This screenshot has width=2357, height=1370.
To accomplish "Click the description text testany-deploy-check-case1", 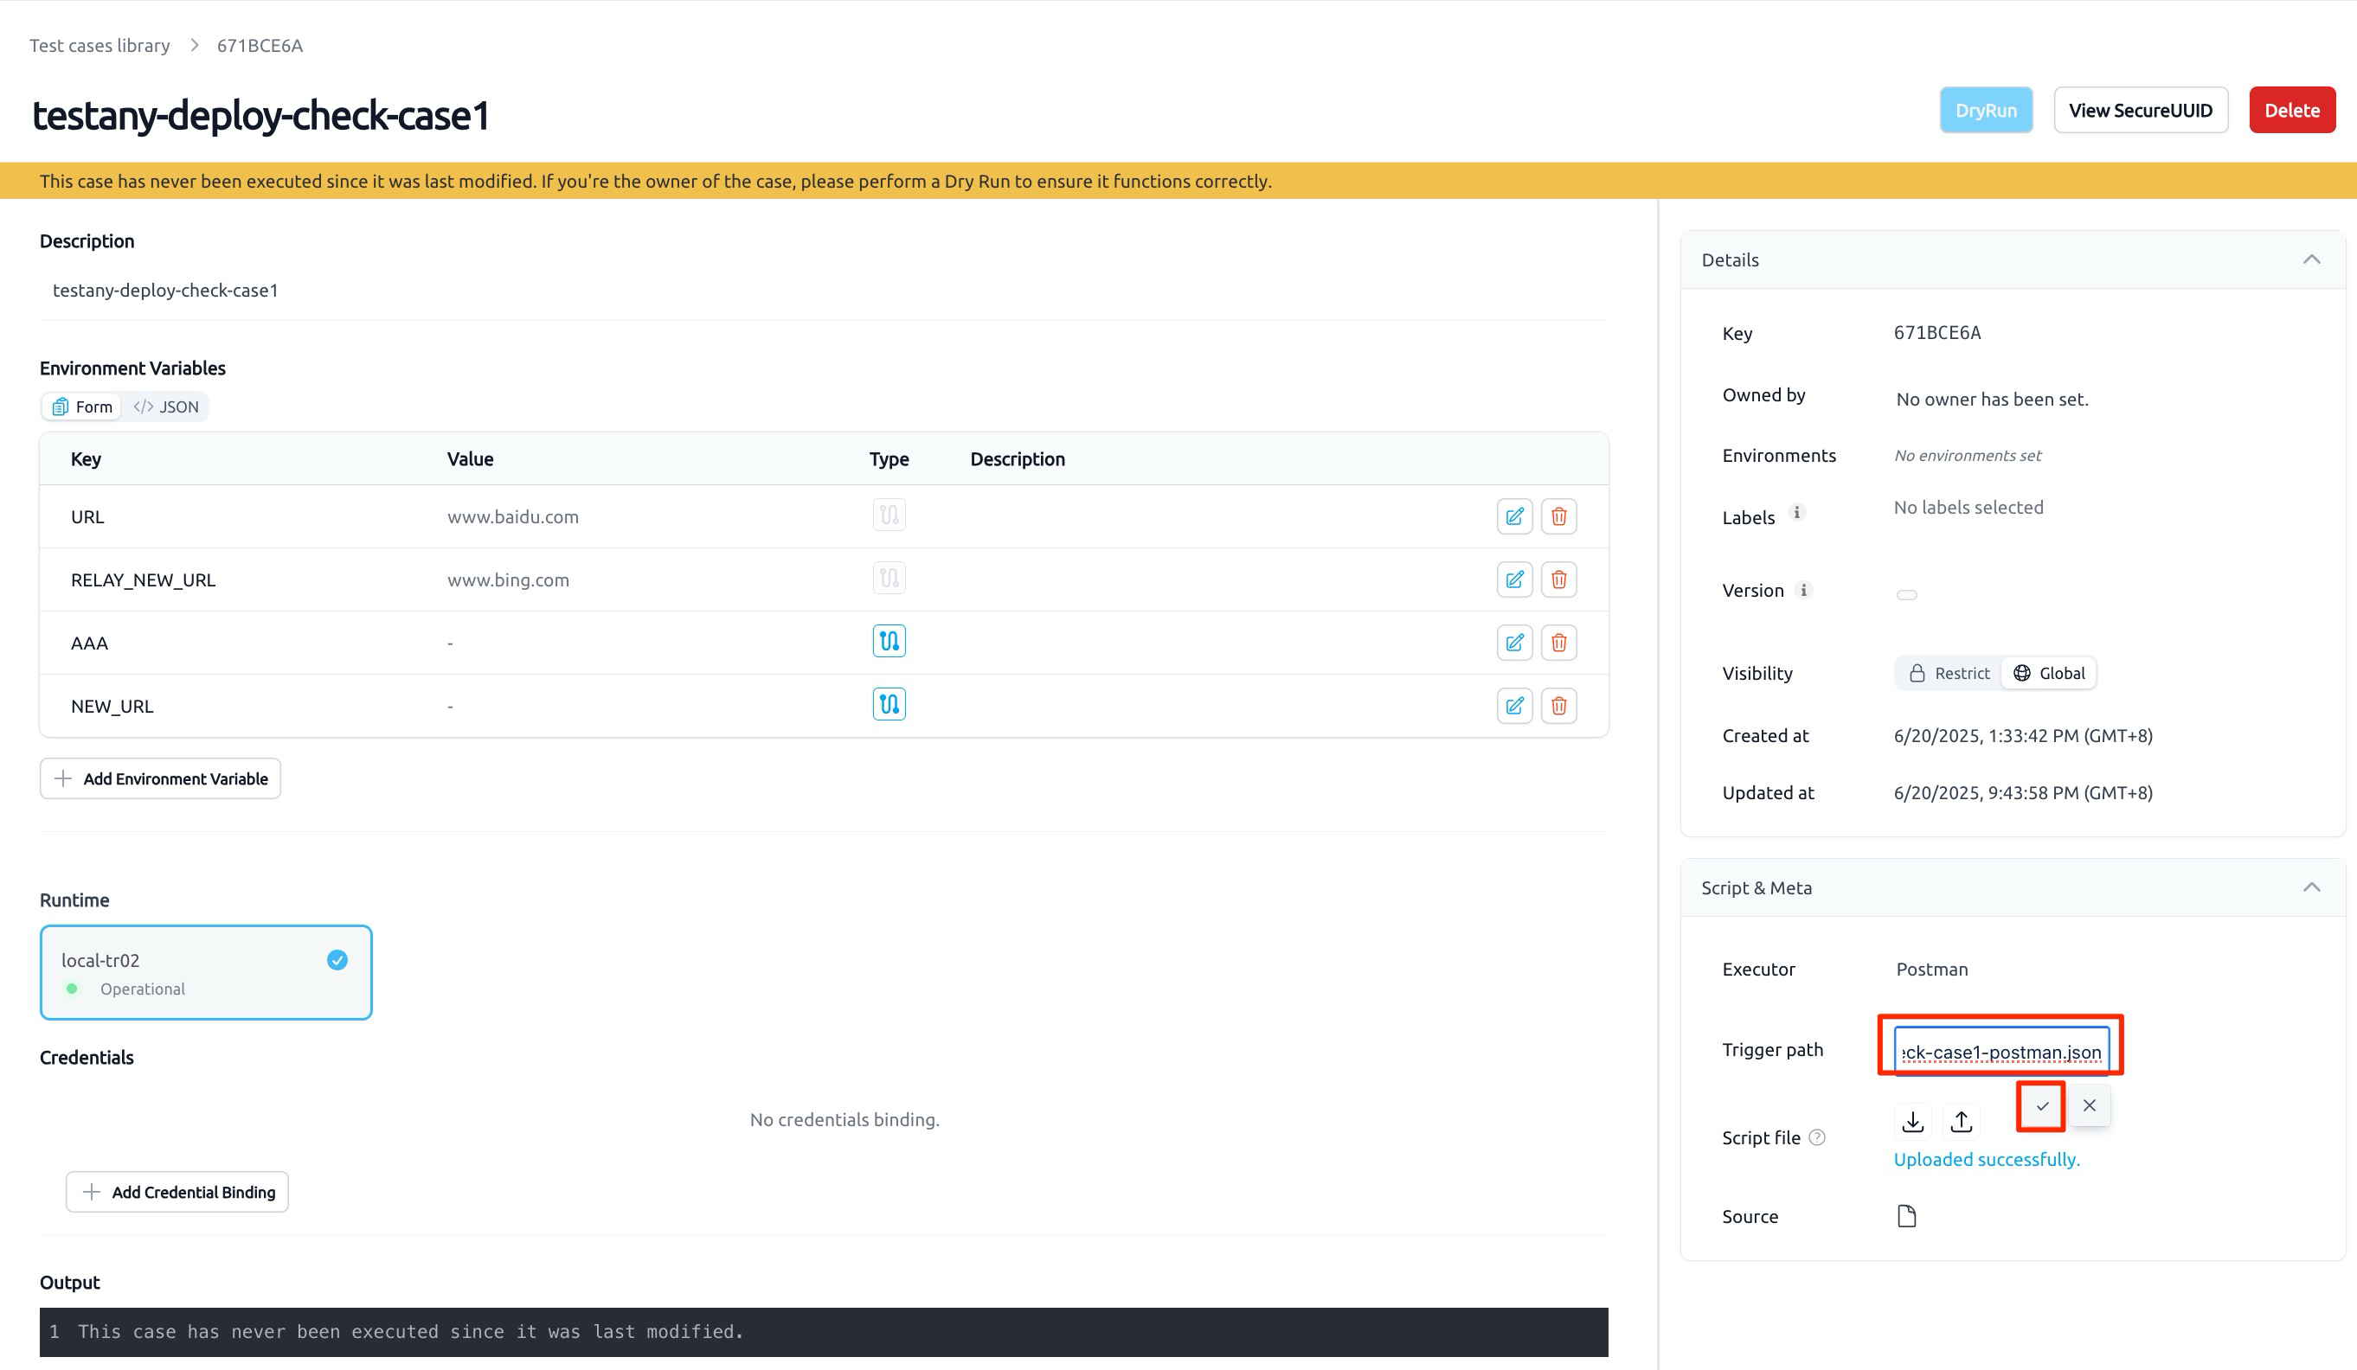I will (x=165, y=290).
